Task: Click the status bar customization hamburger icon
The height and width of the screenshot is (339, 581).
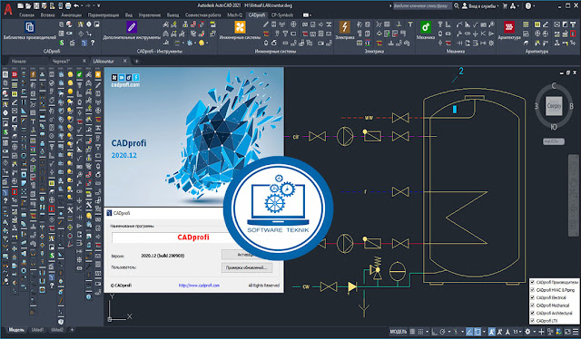Action: [576, 332]
